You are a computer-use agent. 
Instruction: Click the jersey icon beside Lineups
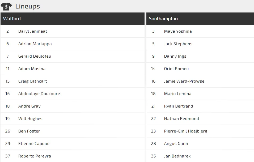tap(6, 6)
